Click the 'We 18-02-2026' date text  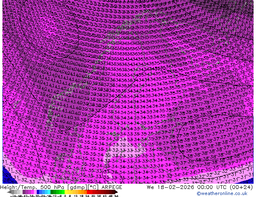170,187
